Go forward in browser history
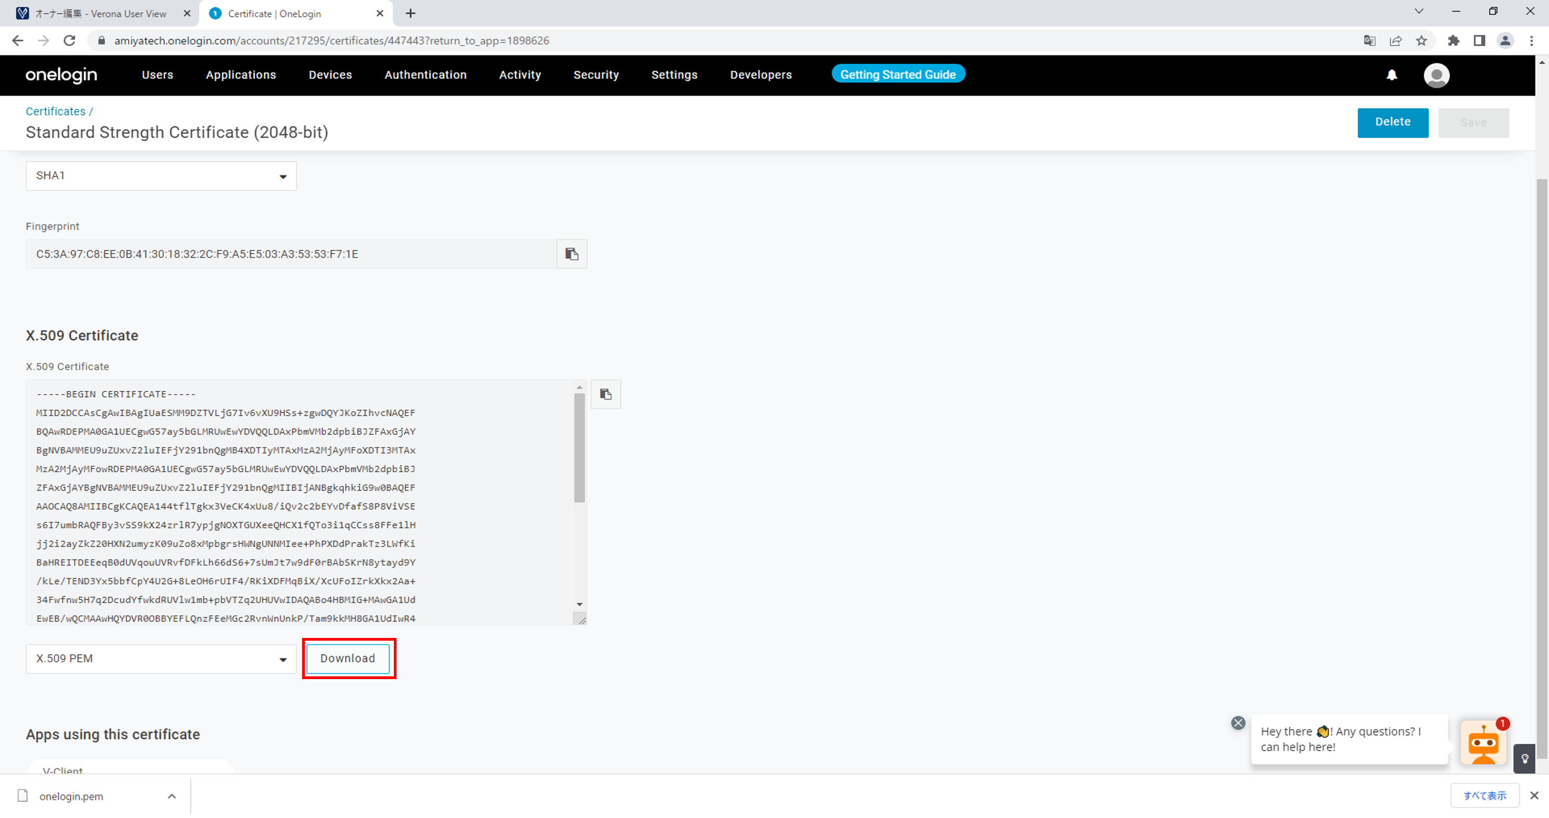This screenshot has height=818, width=1549. [43, 40]
